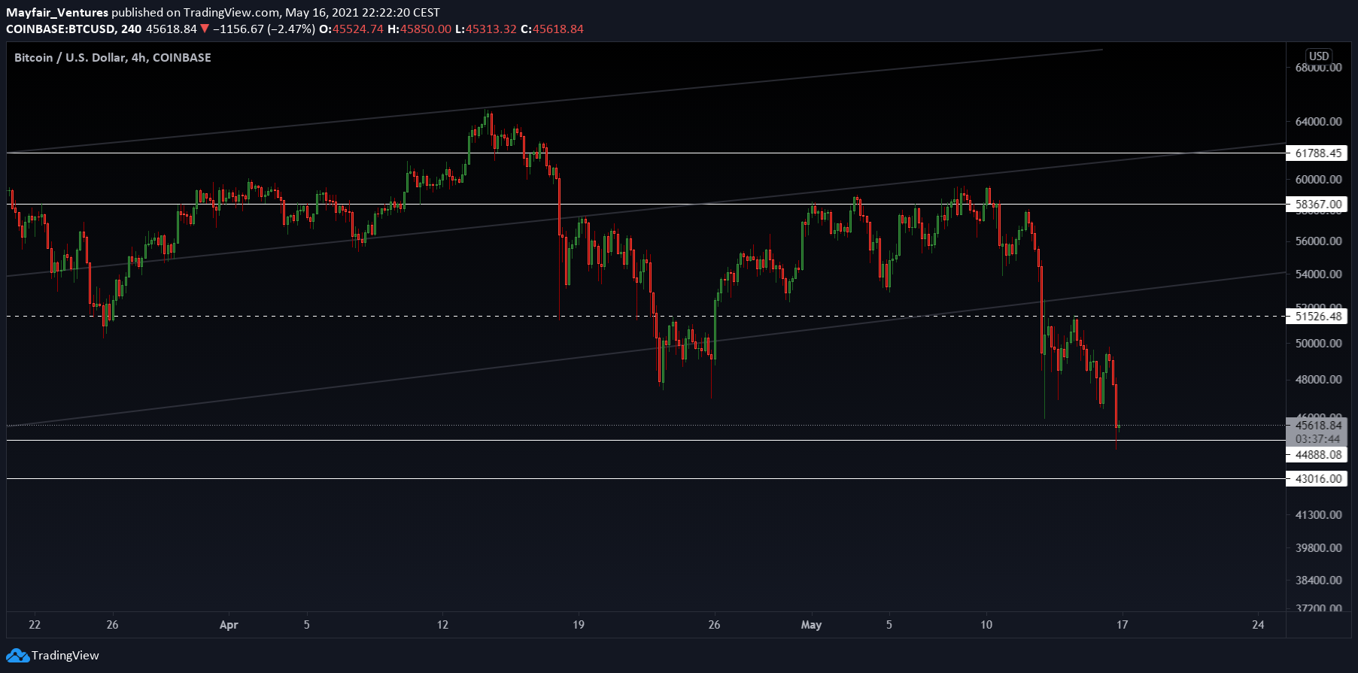Click the 58367.00 price level label
The width and height of the screenshot is (1358, 673).
click(x=1317, y=205)
